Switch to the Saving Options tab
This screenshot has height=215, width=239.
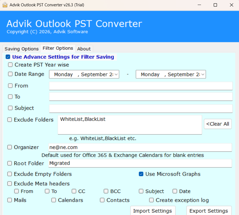click(x=21, y=49)
